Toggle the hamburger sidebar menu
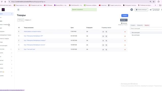The width and height of the screenshot is (162, 91). point(18,10)
